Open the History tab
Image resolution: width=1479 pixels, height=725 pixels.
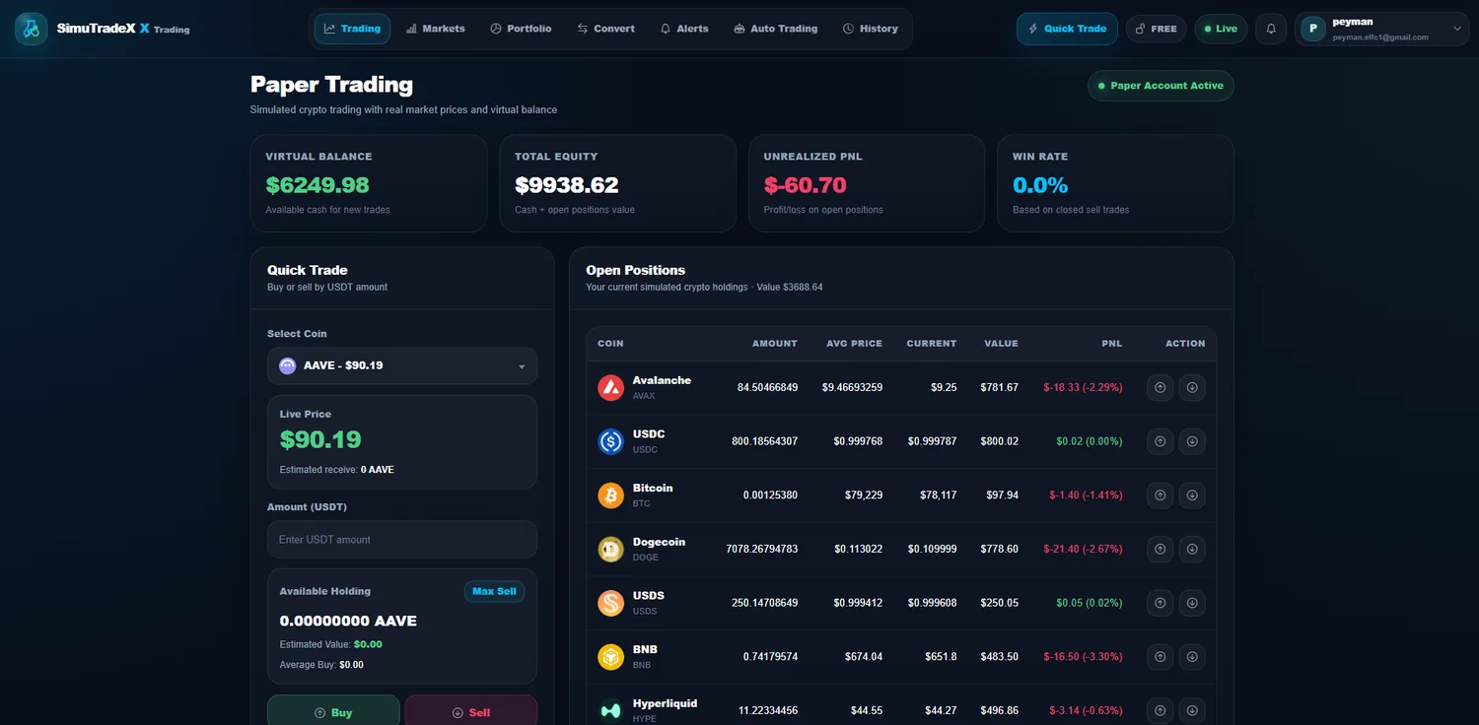pyautogui.click(x=871, y=29)
